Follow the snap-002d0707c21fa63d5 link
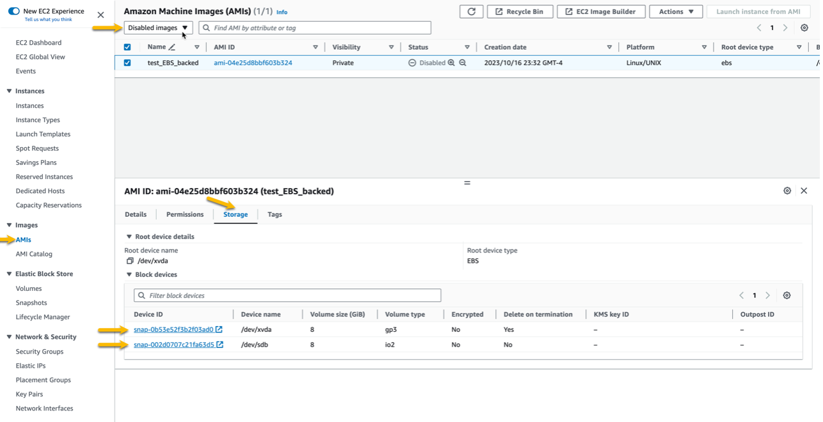The height and width of the screenshot is (422, 823). coord(173,344)
